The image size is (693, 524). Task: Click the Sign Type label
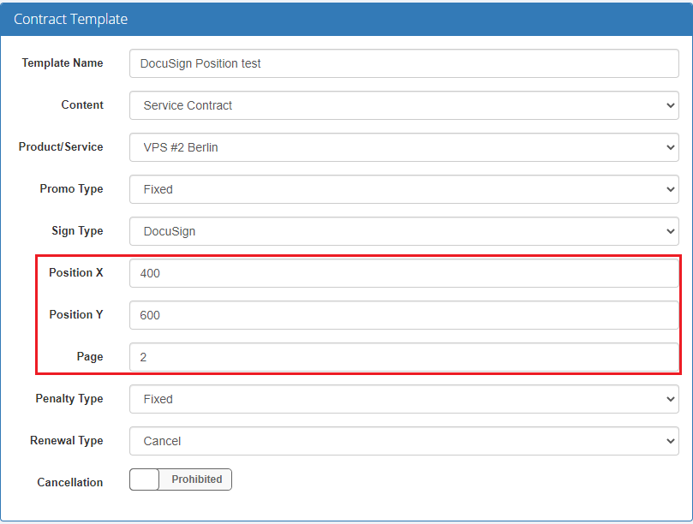coord(77,231)
